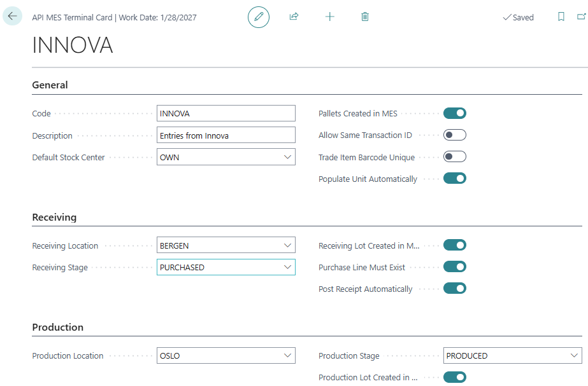Click the Post Receipt Automatically label
The width and height of the screenshot is (588, 386).
coord(366,289)
